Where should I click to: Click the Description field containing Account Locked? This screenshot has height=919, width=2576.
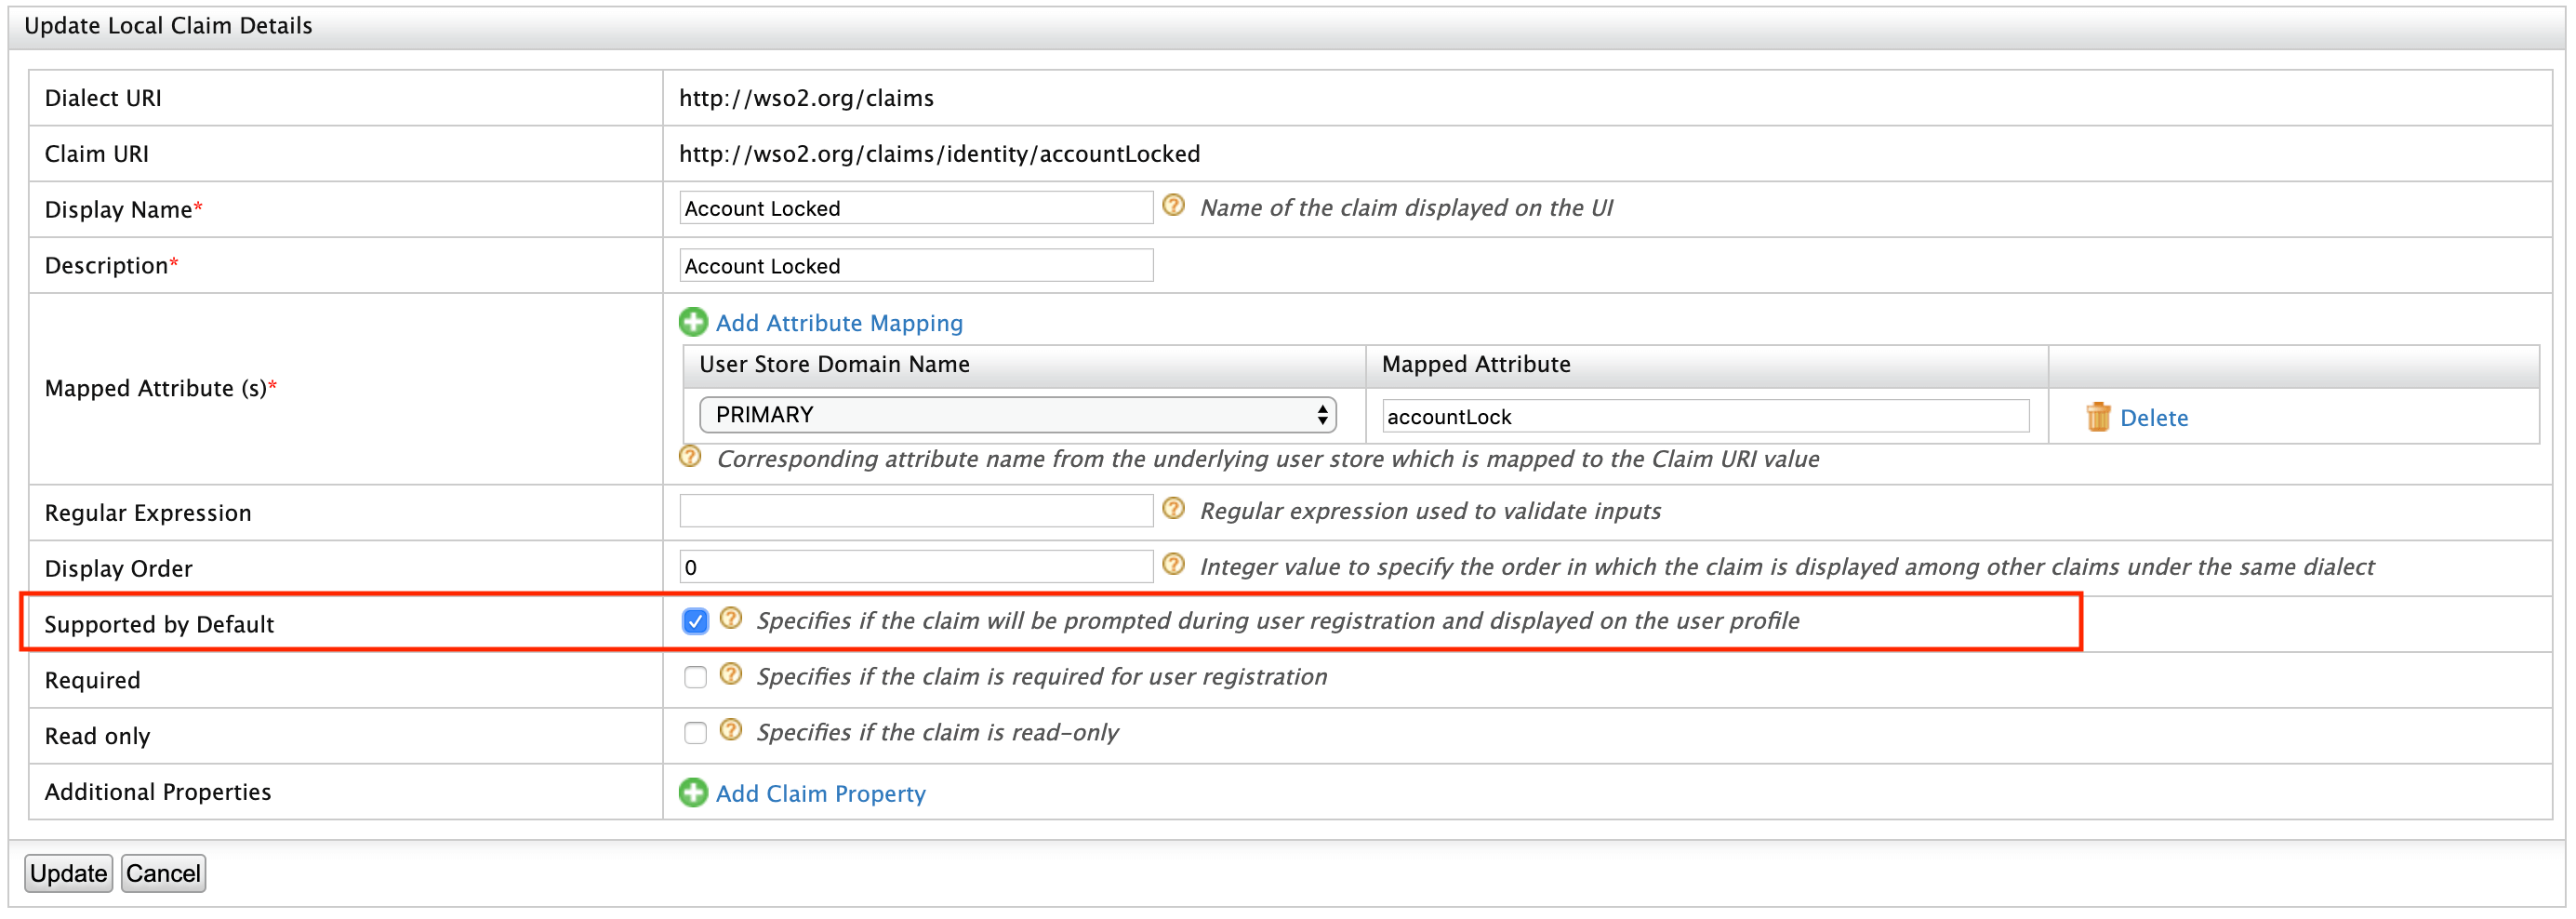914,264
